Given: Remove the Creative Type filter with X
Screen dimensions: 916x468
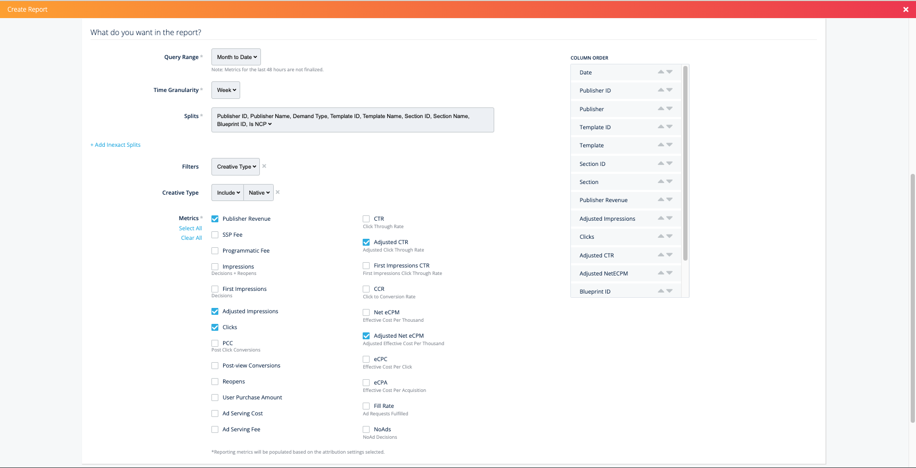Looking at the screenshot, I should (x=264, y=166).
